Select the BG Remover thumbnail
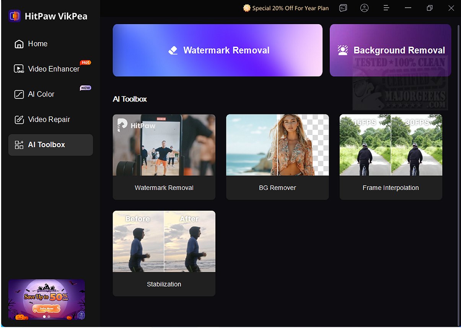This screenshot has width=461, height=329. (x=277, y=145)
